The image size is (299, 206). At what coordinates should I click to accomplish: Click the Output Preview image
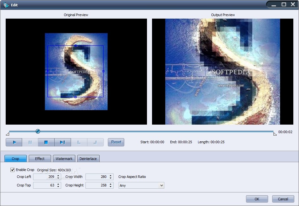pyautogui.click(x=223, y=72)
